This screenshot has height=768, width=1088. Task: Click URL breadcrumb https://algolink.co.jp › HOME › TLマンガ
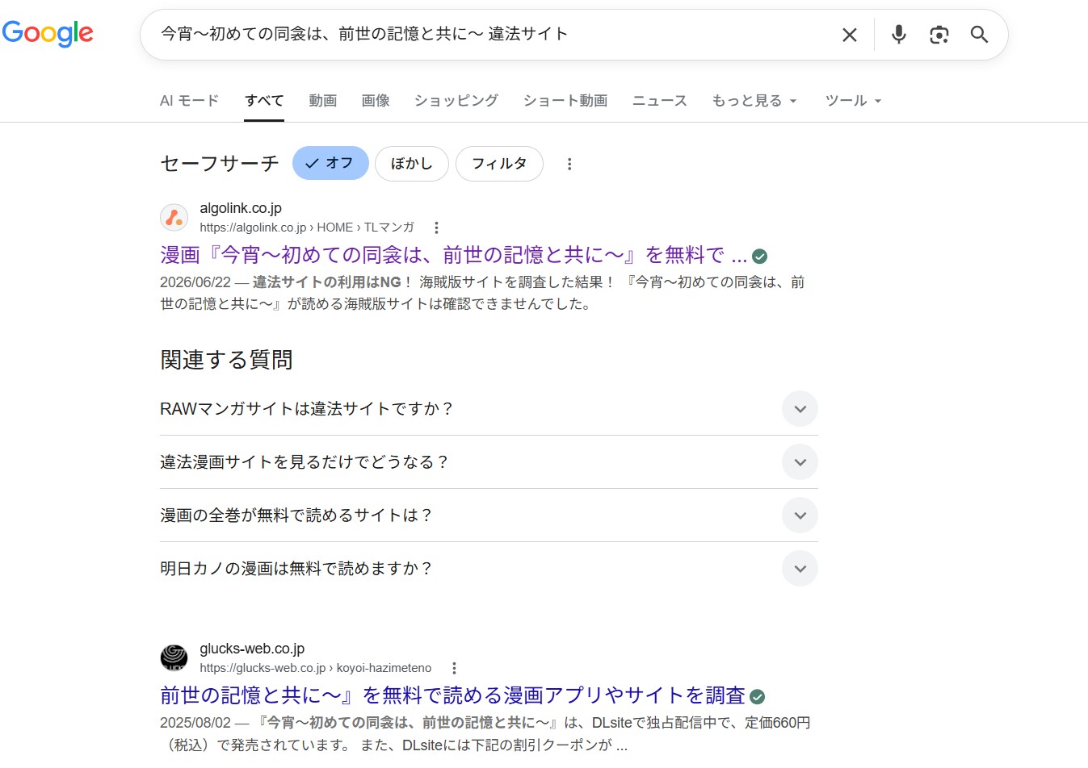click(307, 227)
